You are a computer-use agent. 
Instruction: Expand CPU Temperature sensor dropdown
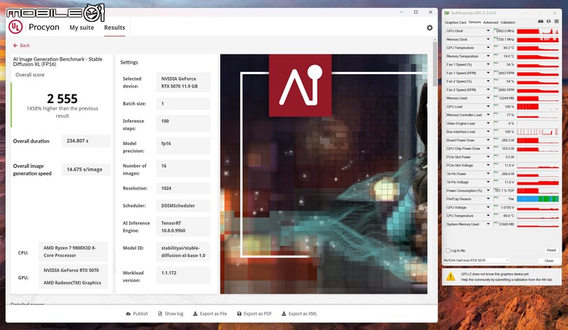(x=488, y=216)
